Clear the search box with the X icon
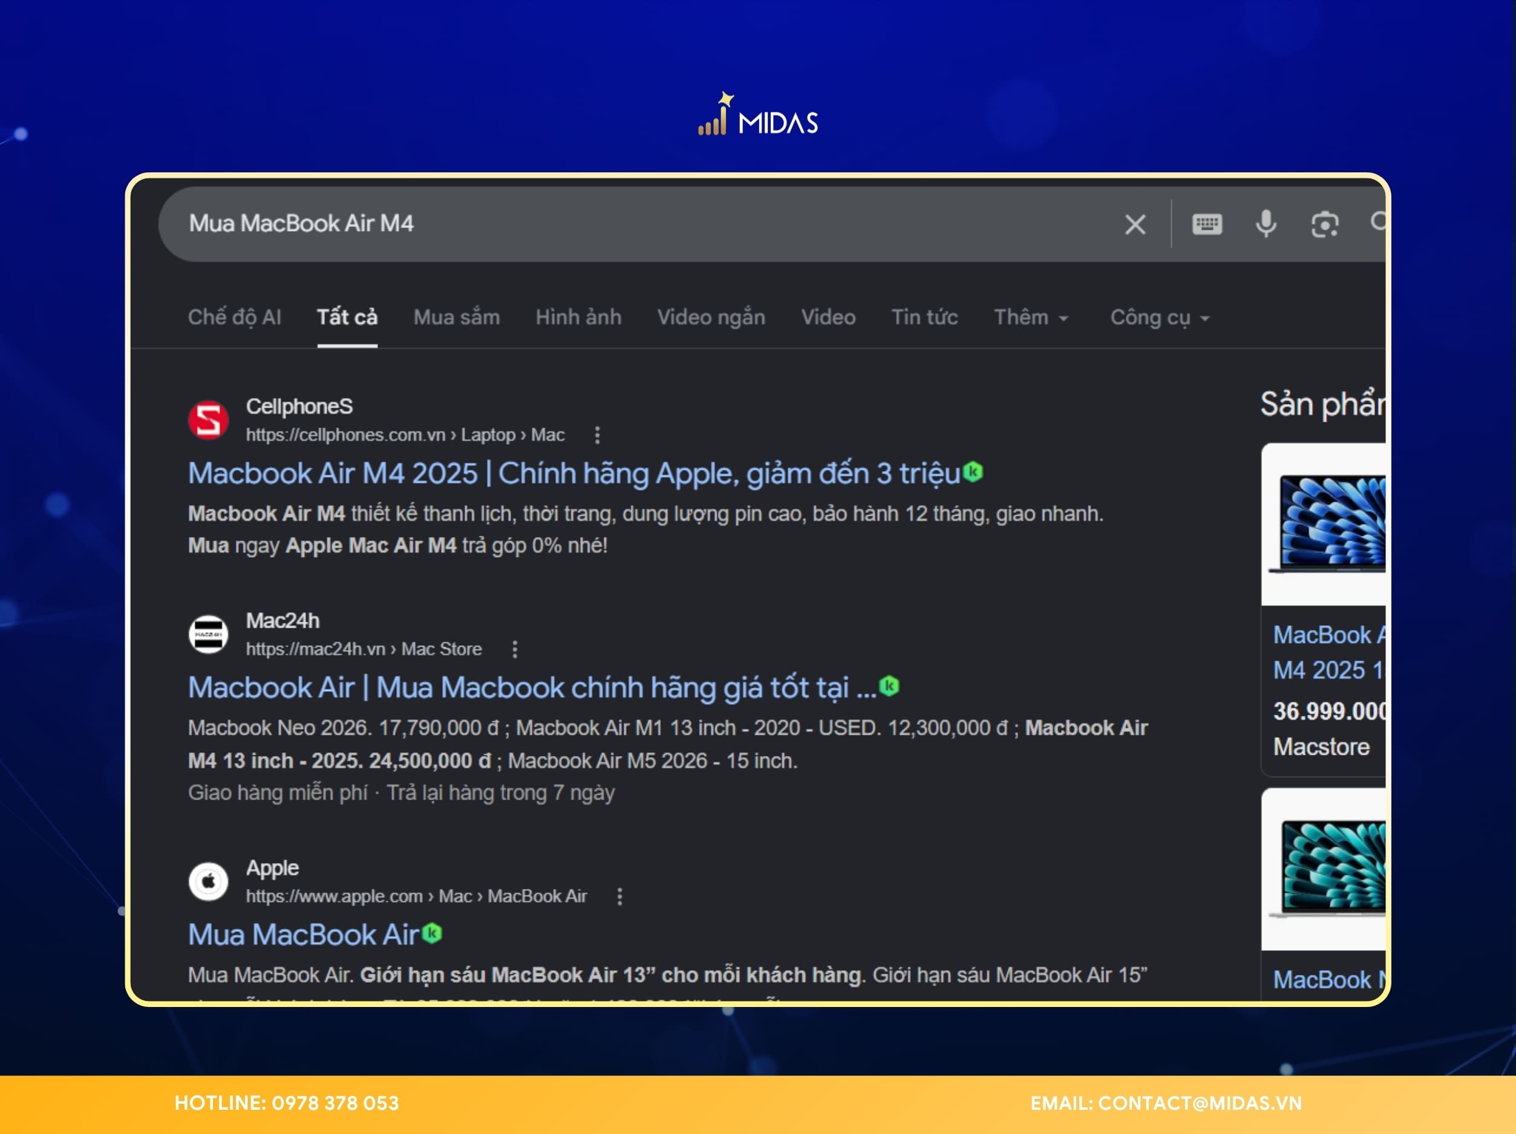Viewport: 1516px width, 1134px height. (x=1135, y=224)
